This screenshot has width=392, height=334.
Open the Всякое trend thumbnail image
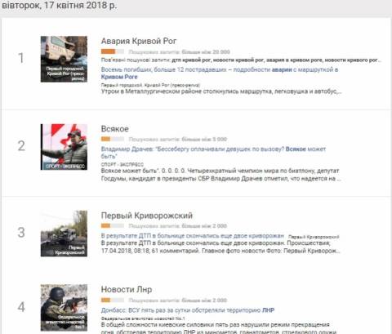64,147
